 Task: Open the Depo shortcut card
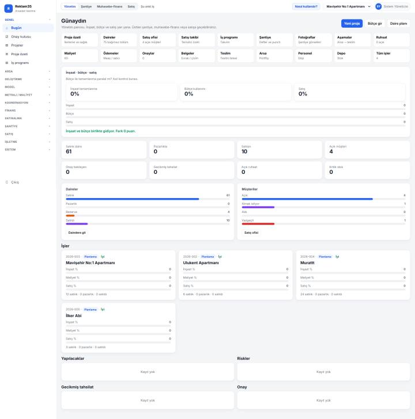[x=352, y=56]
